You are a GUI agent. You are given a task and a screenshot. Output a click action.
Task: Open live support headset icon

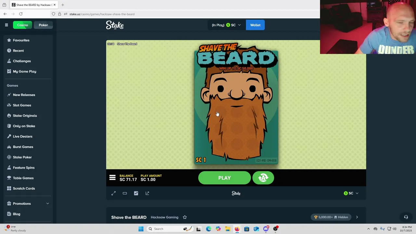coord(406,217)
